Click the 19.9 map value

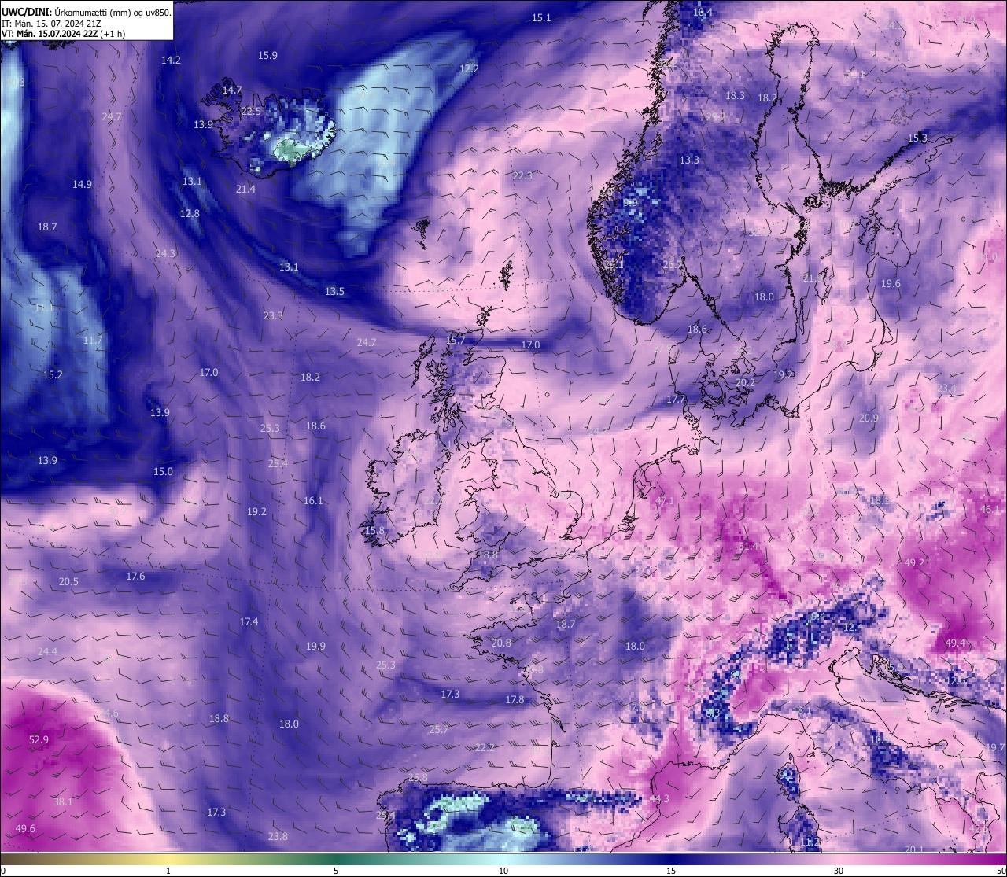tap(315, 646)
